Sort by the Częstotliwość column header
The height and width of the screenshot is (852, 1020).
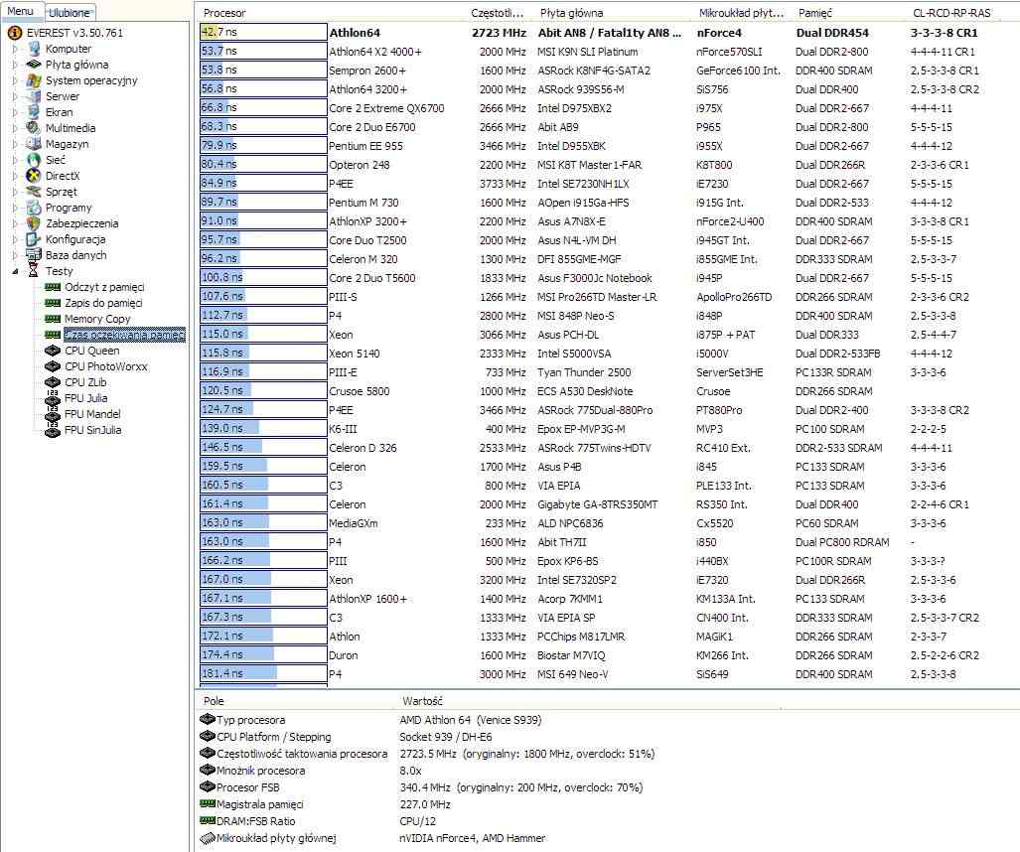tap(498, 13)
